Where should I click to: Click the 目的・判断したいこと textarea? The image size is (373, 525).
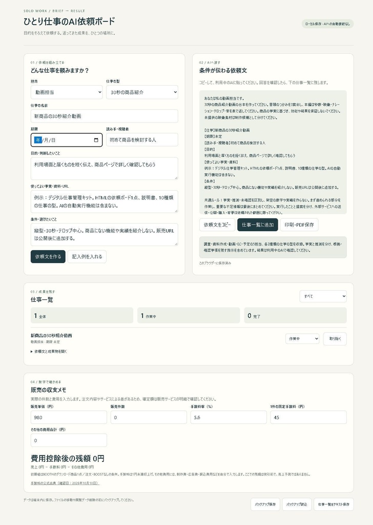point(105,168)
